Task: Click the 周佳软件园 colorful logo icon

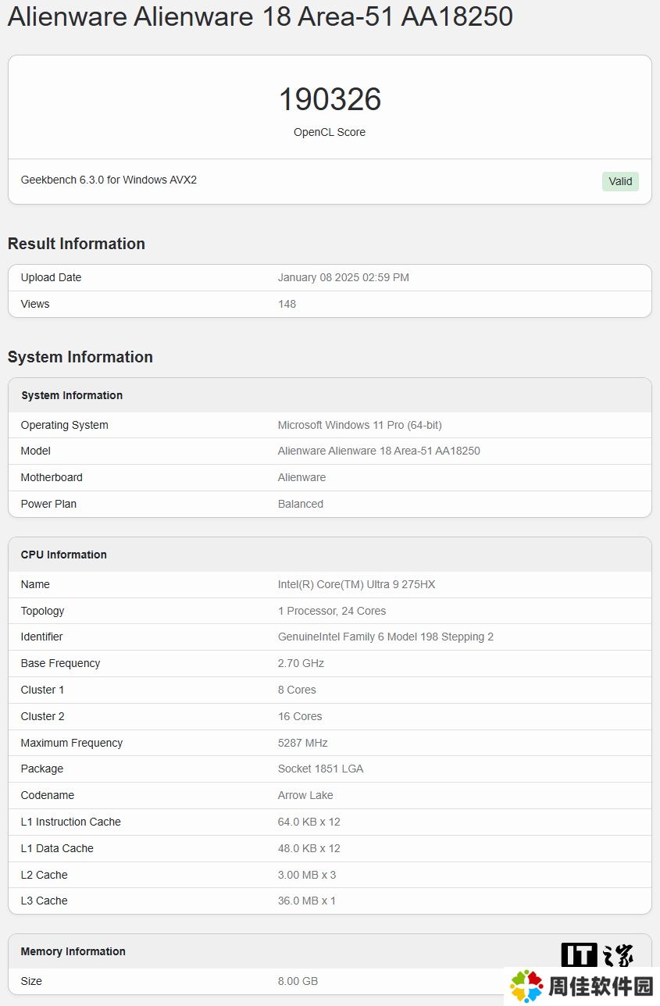Action: click(526, 986)
